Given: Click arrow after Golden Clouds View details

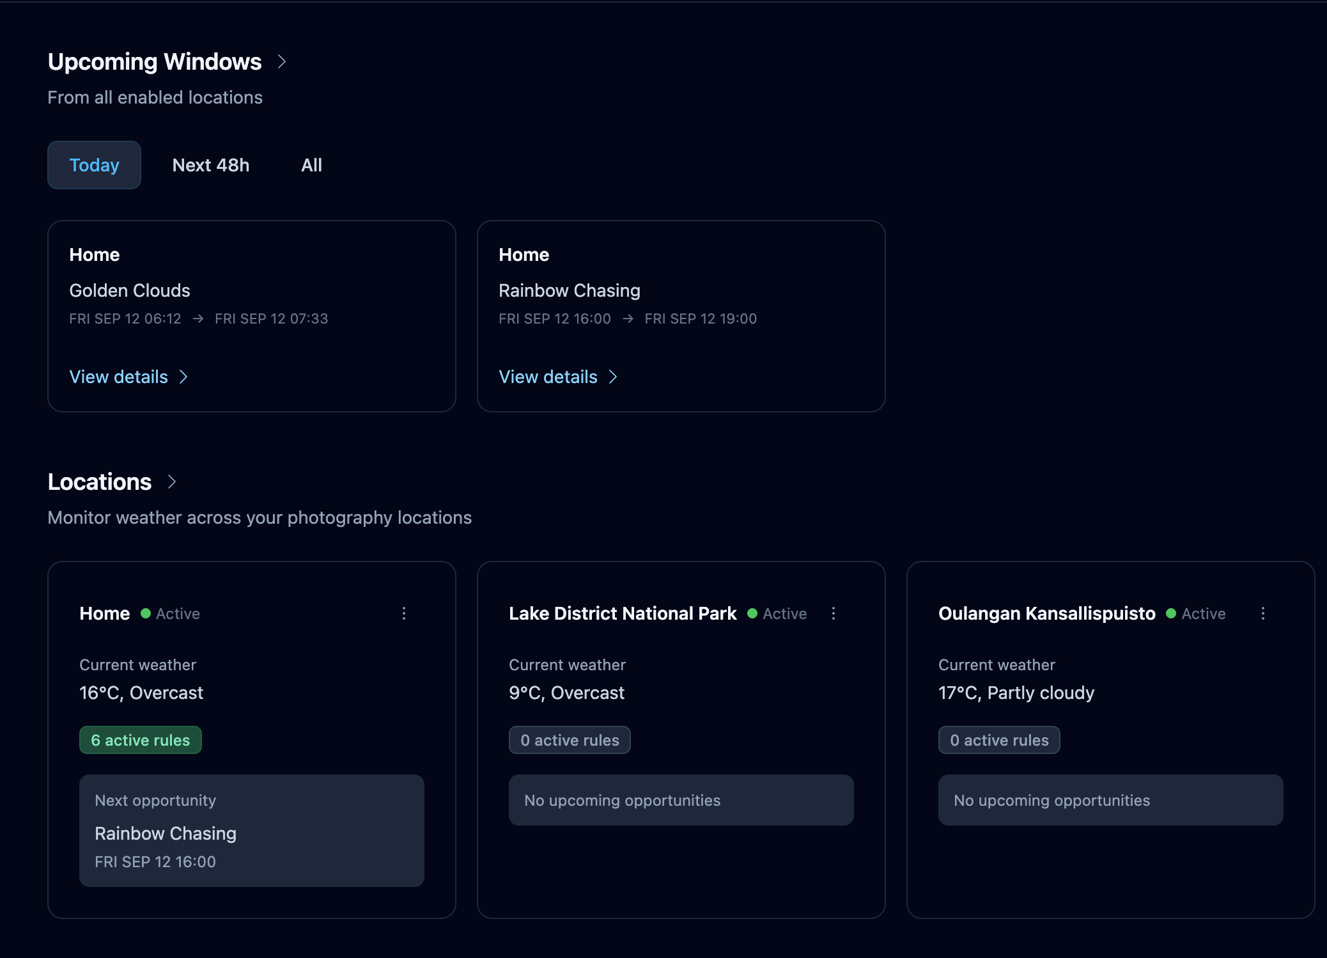Looking at the screenshot, I should [x=183, y=377].
